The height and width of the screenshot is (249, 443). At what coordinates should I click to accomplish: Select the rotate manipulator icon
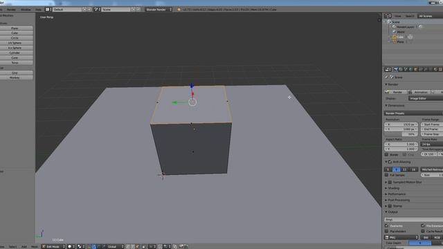coord(99,246)
